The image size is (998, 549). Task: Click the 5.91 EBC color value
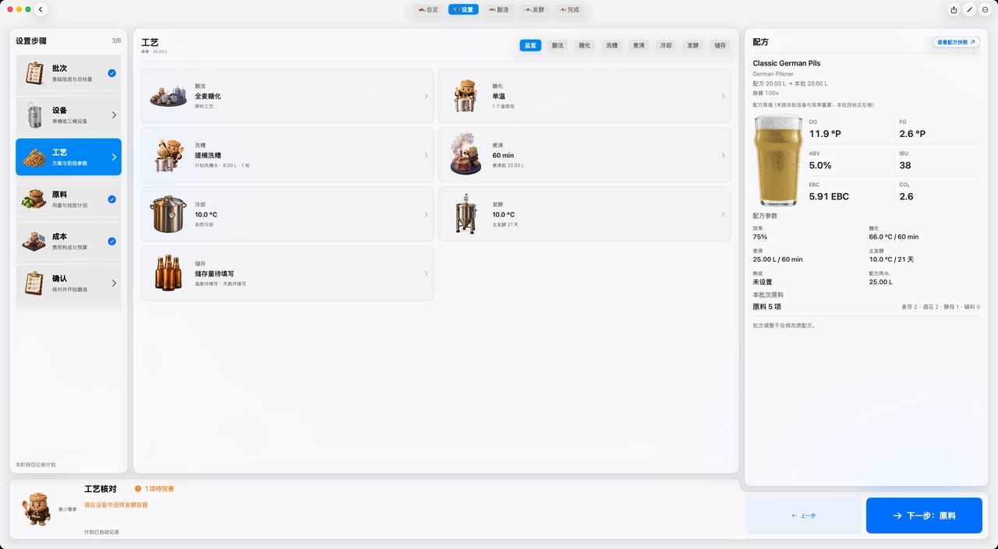[829, 196]
